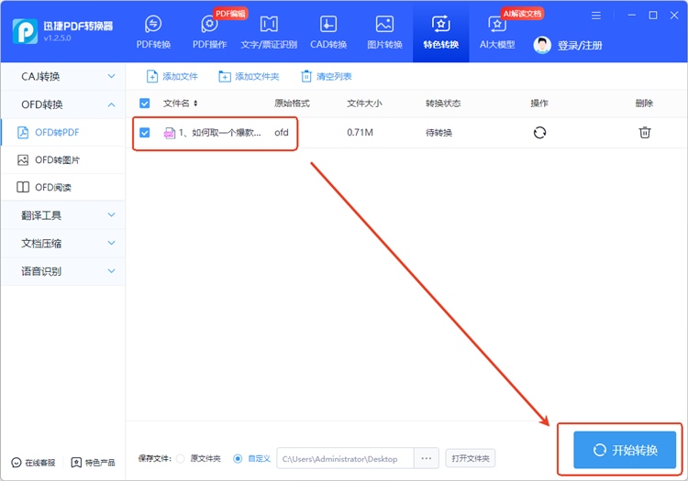Viewport: 688px width, 481px height.
Task: Click the 清空列表 text label
Action: tap(334, 77)
